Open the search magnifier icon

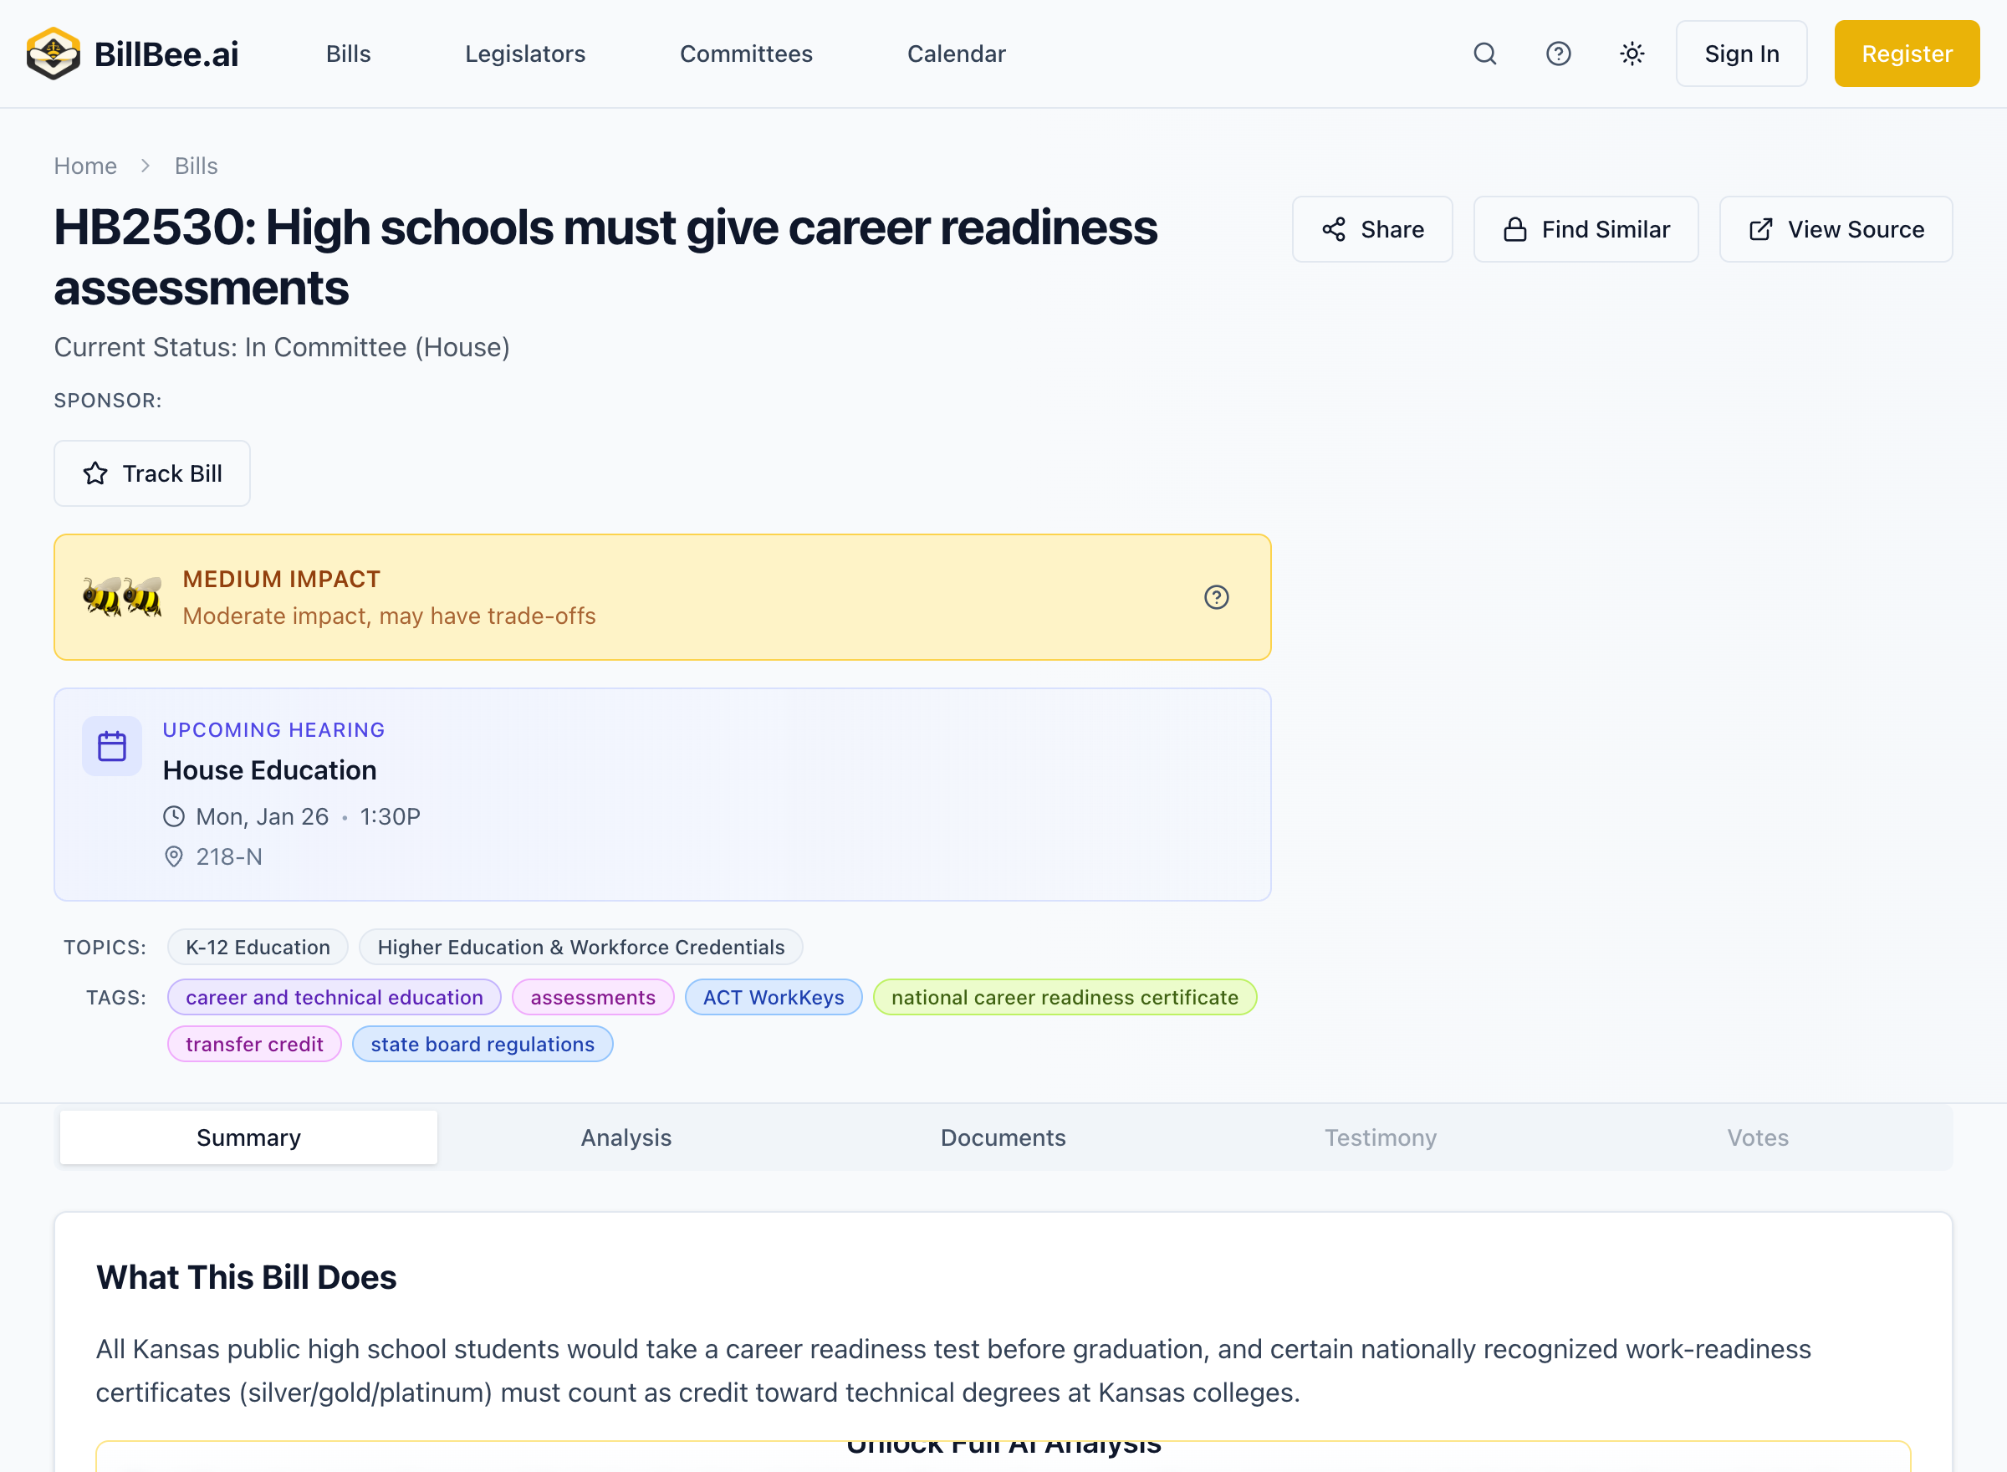click(1484, 54)
